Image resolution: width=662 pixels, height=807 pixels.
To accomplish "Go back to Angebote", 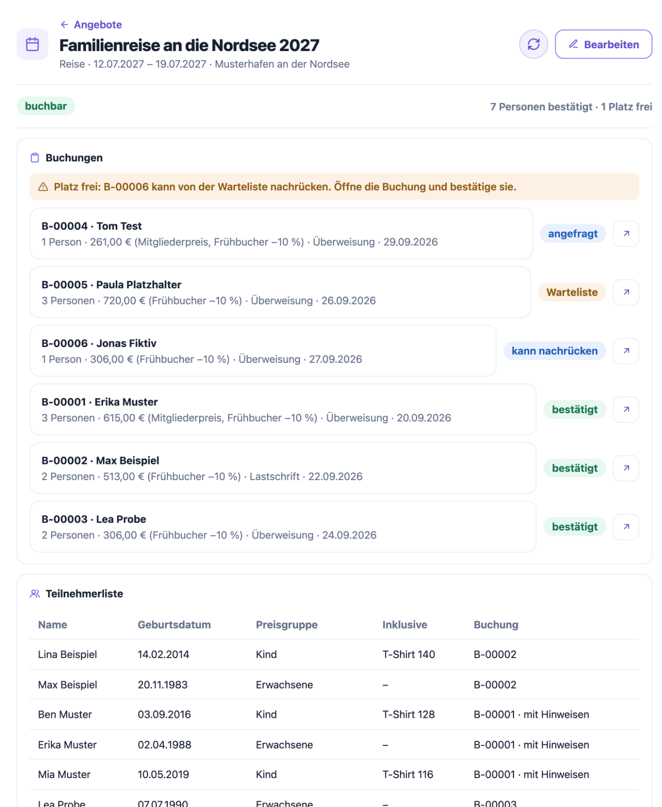I will pyautogui.click(x=91, y=25).
